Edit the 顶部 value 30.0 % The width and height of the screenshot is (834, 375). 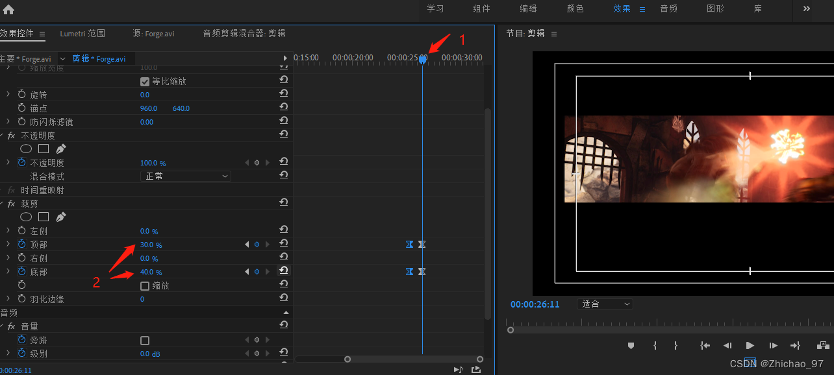pyautogui.click(x=151, y=245)
